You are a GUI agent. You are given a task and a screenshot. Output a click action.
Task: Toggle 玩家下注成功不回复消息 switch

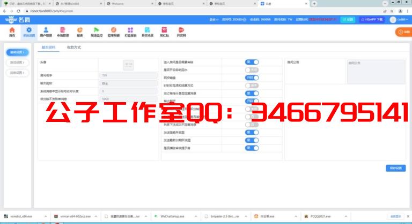tap(252, 125)
